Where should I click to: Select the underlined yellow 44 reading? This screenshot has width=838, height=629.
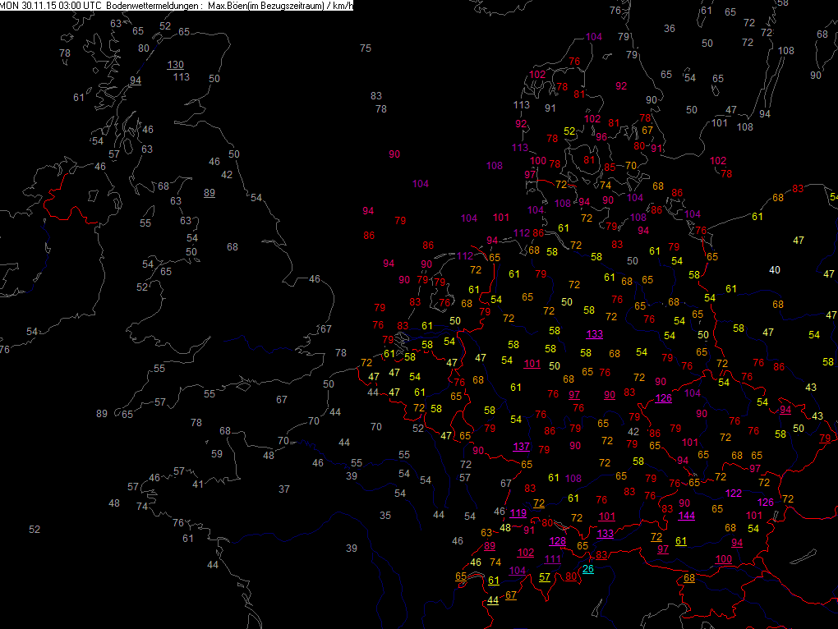(x=492, y=600)
